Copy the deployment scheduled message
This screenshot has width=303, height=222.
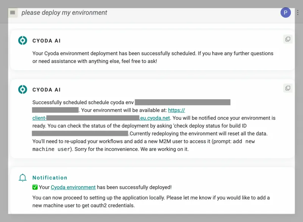288,39
